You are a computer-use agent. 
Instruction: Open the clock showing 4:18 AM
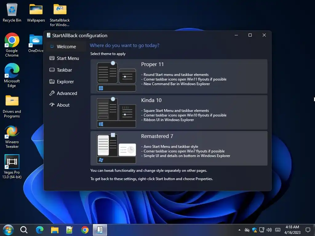pyautogui.click(x=292, y=230)
